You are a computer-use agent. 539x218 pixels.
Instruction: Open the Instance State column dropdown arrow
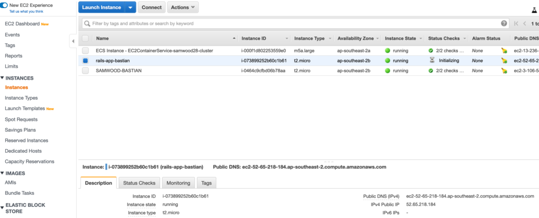421,39
